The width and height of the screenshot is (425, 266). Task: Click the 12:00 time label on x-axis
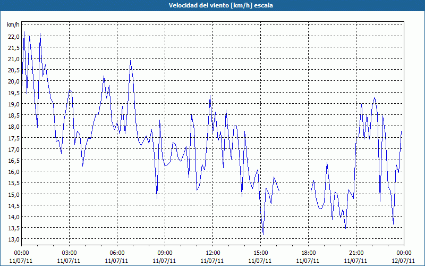[x=213, y=253]
